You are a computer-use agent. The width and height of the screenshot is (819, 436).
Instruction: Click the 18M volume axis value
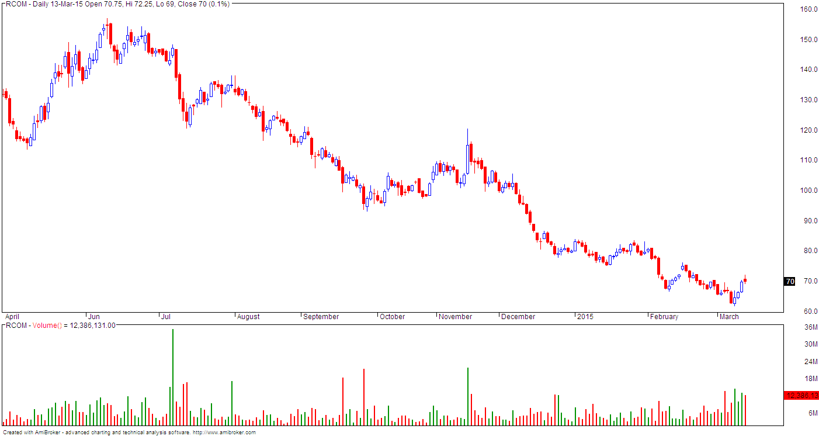click(811, 379)
